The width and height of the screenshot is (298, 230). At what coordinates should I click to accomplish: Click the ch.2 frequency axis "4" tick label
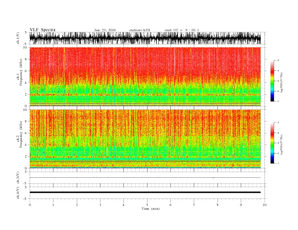point(26,145)
